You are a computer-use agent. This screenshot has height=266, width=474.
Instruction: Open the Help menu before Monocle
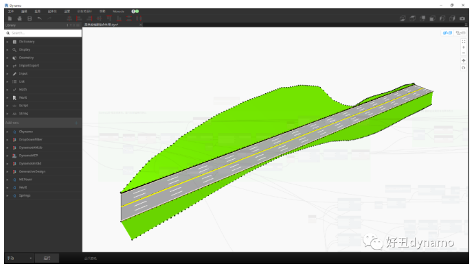pos(102,12)
